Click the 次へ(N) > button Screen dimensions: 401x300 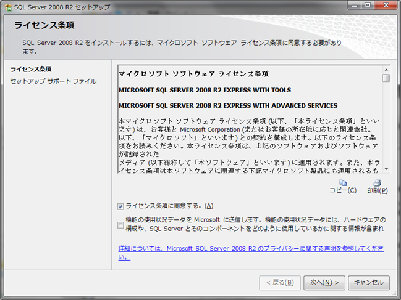[x=324, y=282]
